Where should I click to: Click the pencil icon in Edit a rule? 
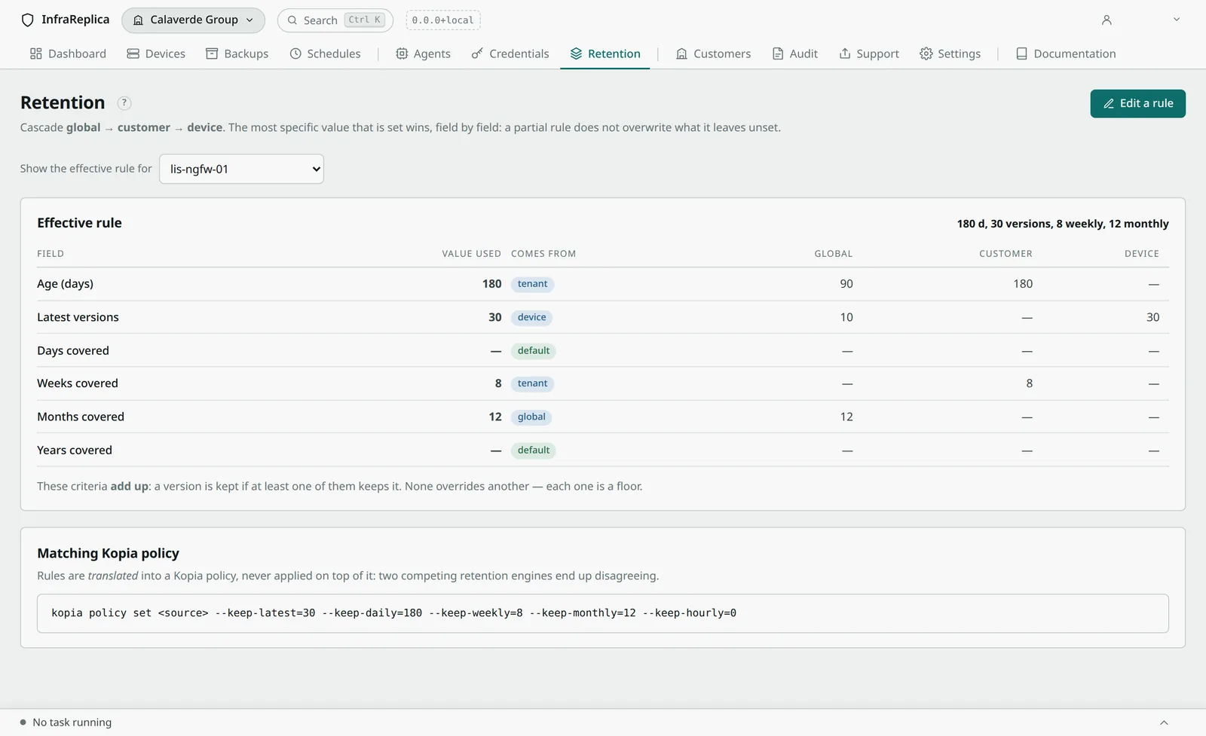(1109, 104)
